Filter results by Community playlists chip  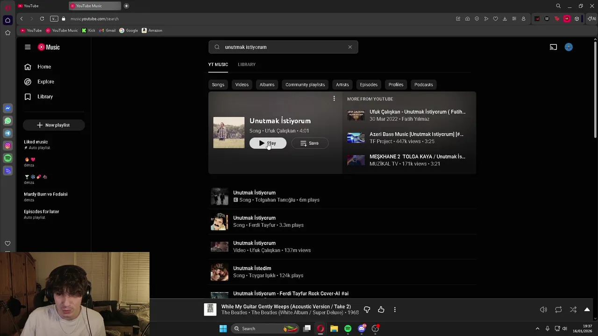[x=305, y=84]
